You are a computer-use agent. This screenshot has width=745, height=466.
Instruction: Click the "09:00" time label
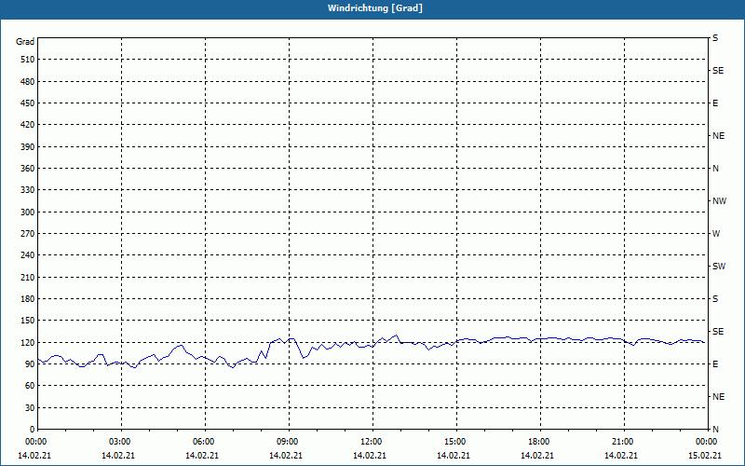288,442
